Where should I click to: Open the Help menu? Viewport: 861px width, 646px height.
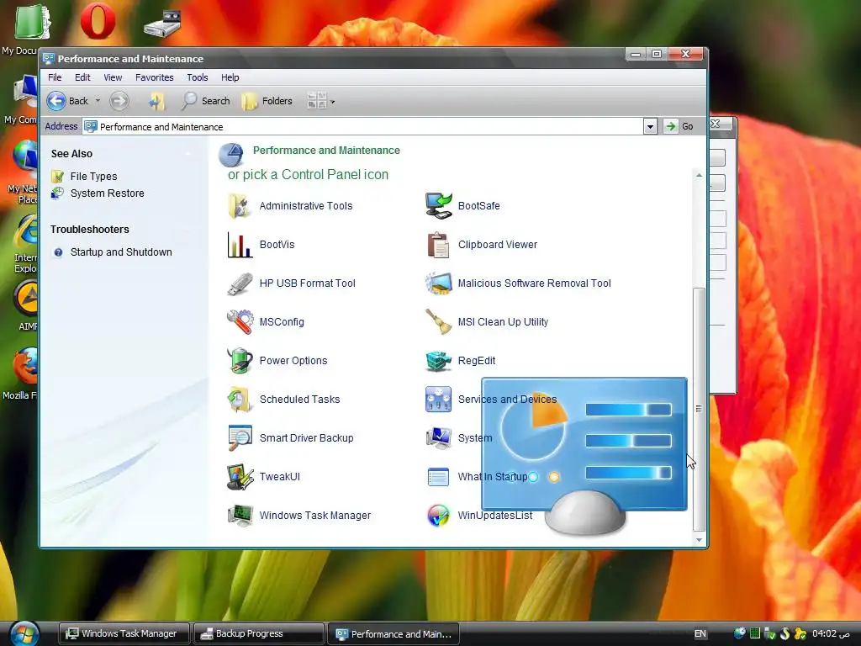(x=230, y=77)
